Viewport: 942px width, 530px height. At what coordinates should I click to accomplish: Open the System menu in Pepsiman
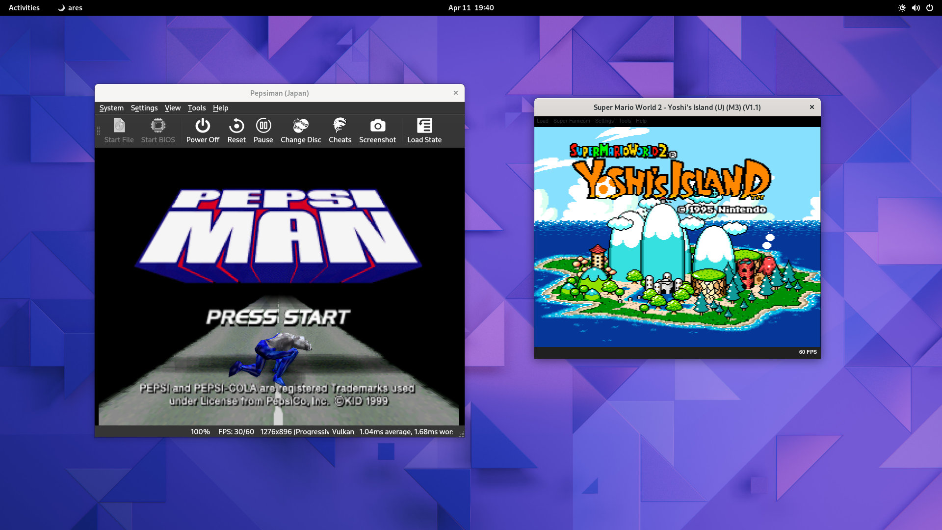pos(111,107)
